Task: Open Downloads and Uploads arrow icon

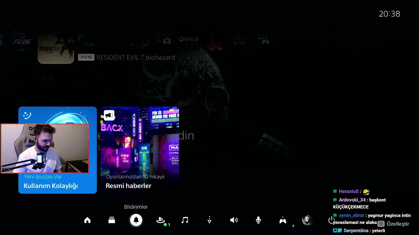Action: pos(209,220)
